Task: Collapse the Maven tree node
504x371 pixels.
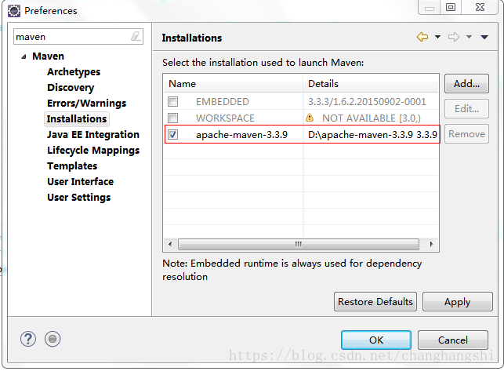Action: (x=24, y=57)
